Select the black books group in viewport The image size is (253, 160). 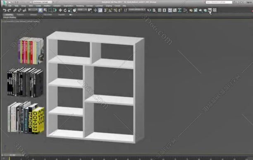tap(25, 82)
